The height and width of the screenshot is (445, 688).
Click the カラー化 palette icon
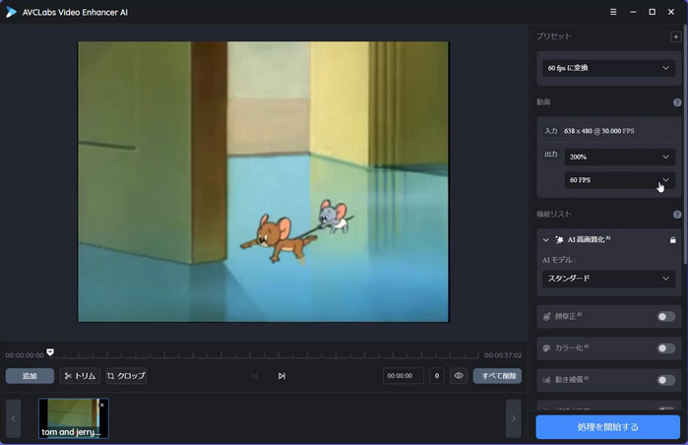pos(546,348)
